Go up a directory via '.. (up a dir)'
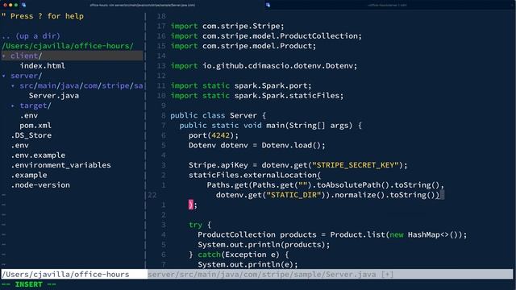The height and width of the screenshot is (290, 516). (31, 36)
